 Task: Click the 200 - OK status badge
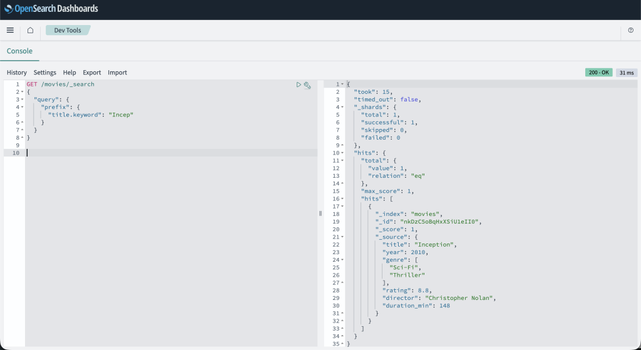599,73
